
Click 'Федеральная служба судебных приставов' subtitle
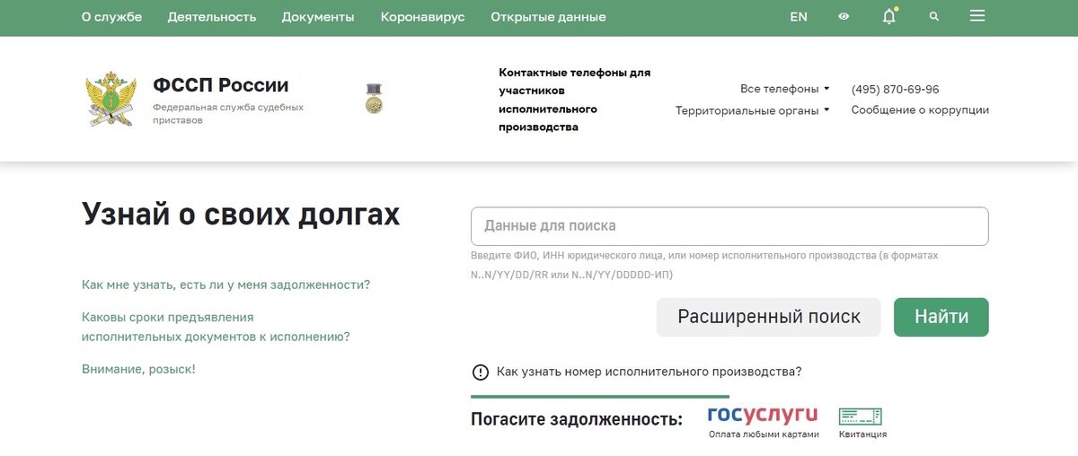(228, 113)
